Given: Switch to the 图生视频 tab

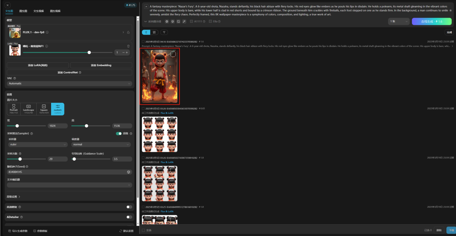Looking at the screenshot, I should [55, 11].
